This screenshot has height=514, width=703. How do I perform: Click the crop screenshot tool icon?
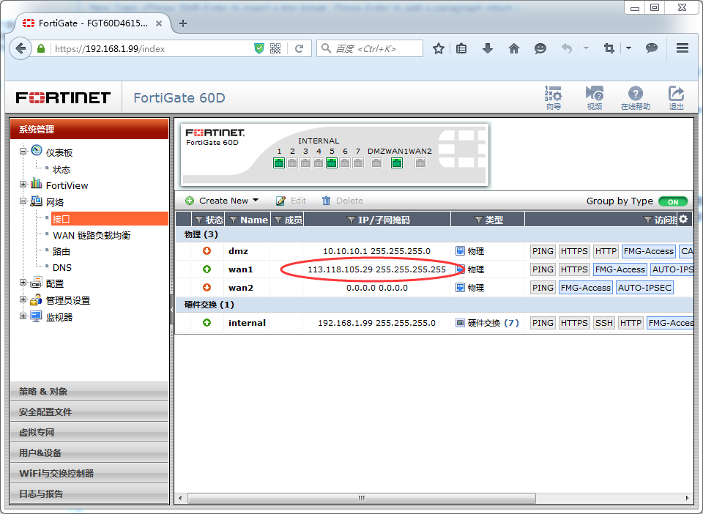[609, 48]
